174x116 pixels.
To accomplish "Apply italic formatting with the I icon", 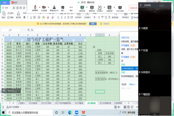I will (28, 17).
